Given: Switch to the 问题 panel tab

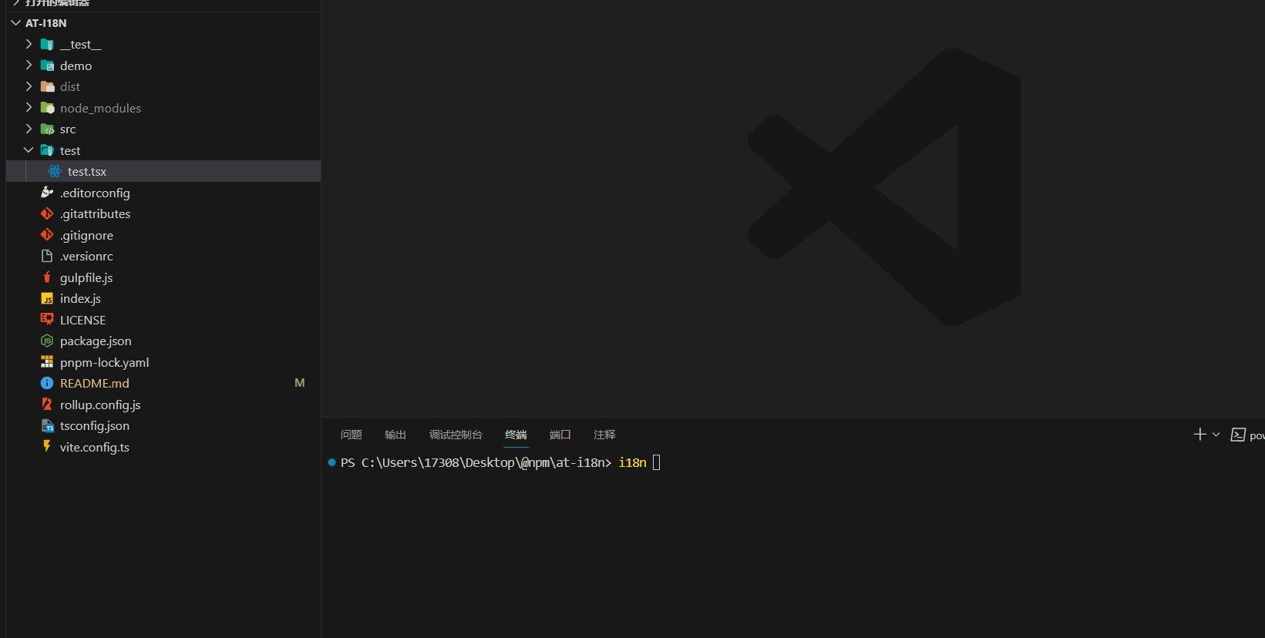Looking at the screenshot, I should pyautogui.click(x=352, y=435).
